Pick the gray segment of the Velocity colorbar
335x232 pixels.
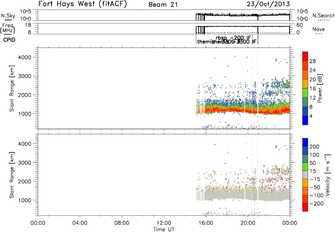tap(305, 175)
